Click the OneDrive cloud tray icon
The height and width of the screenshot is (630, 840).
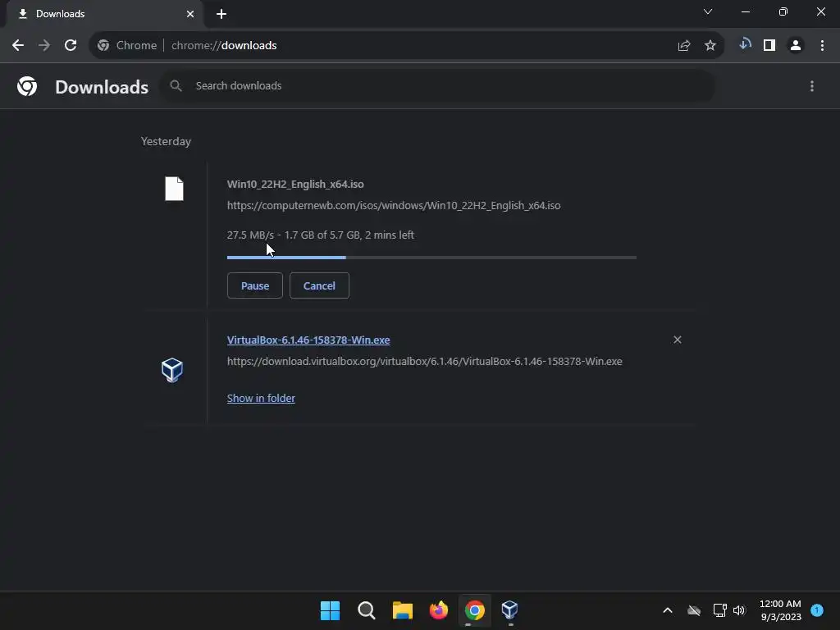(694, 610)
